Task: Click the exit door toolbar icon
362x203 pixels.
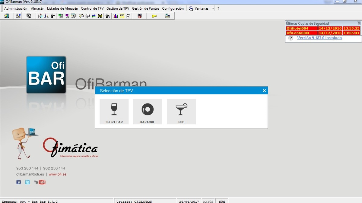Action: (7, 16)
